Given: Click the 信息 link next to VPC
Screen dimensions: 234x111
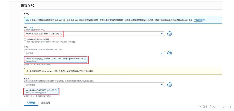Looking at the screenshot, I should 31,27.
